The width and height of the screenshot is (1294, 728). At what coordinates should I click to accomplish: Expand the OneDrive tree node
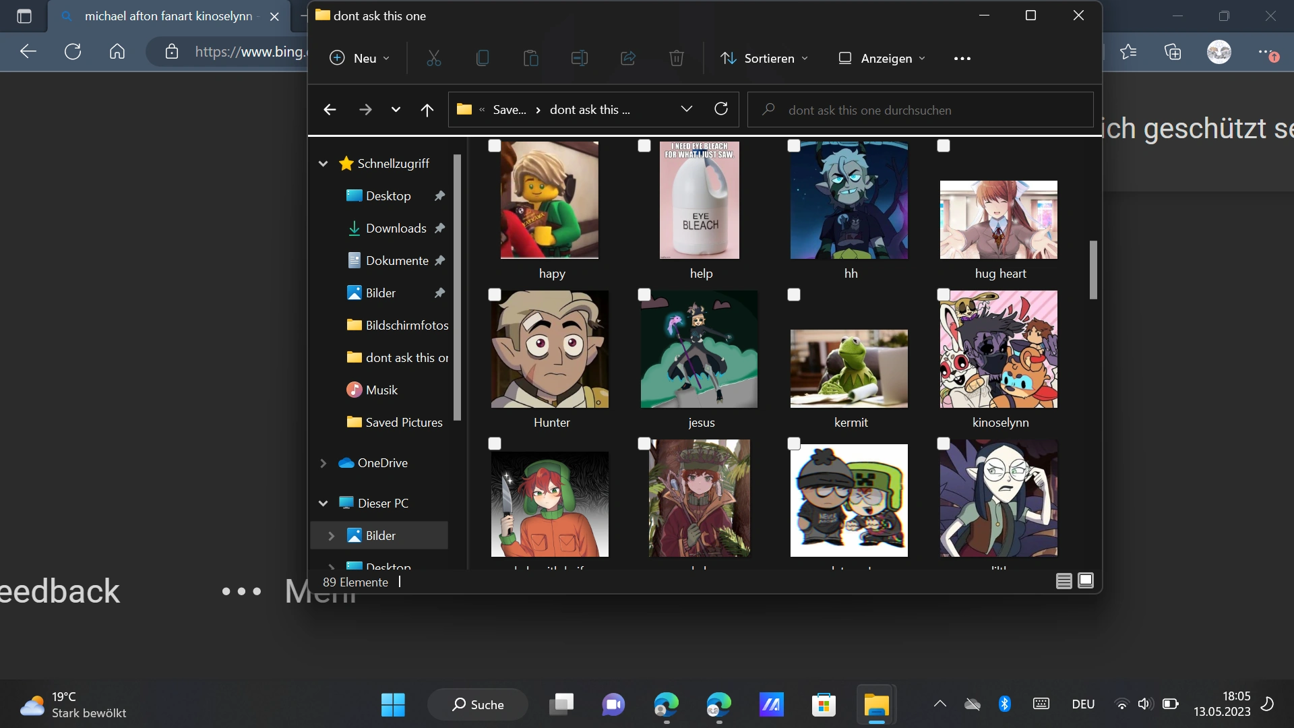coord(323,463)
